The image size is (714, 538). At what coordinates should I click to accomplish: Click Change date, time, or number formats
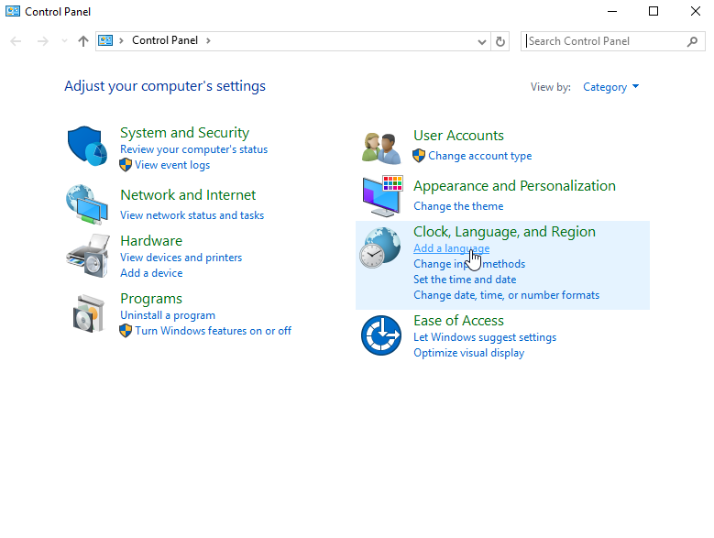click(x=506, y=295)
